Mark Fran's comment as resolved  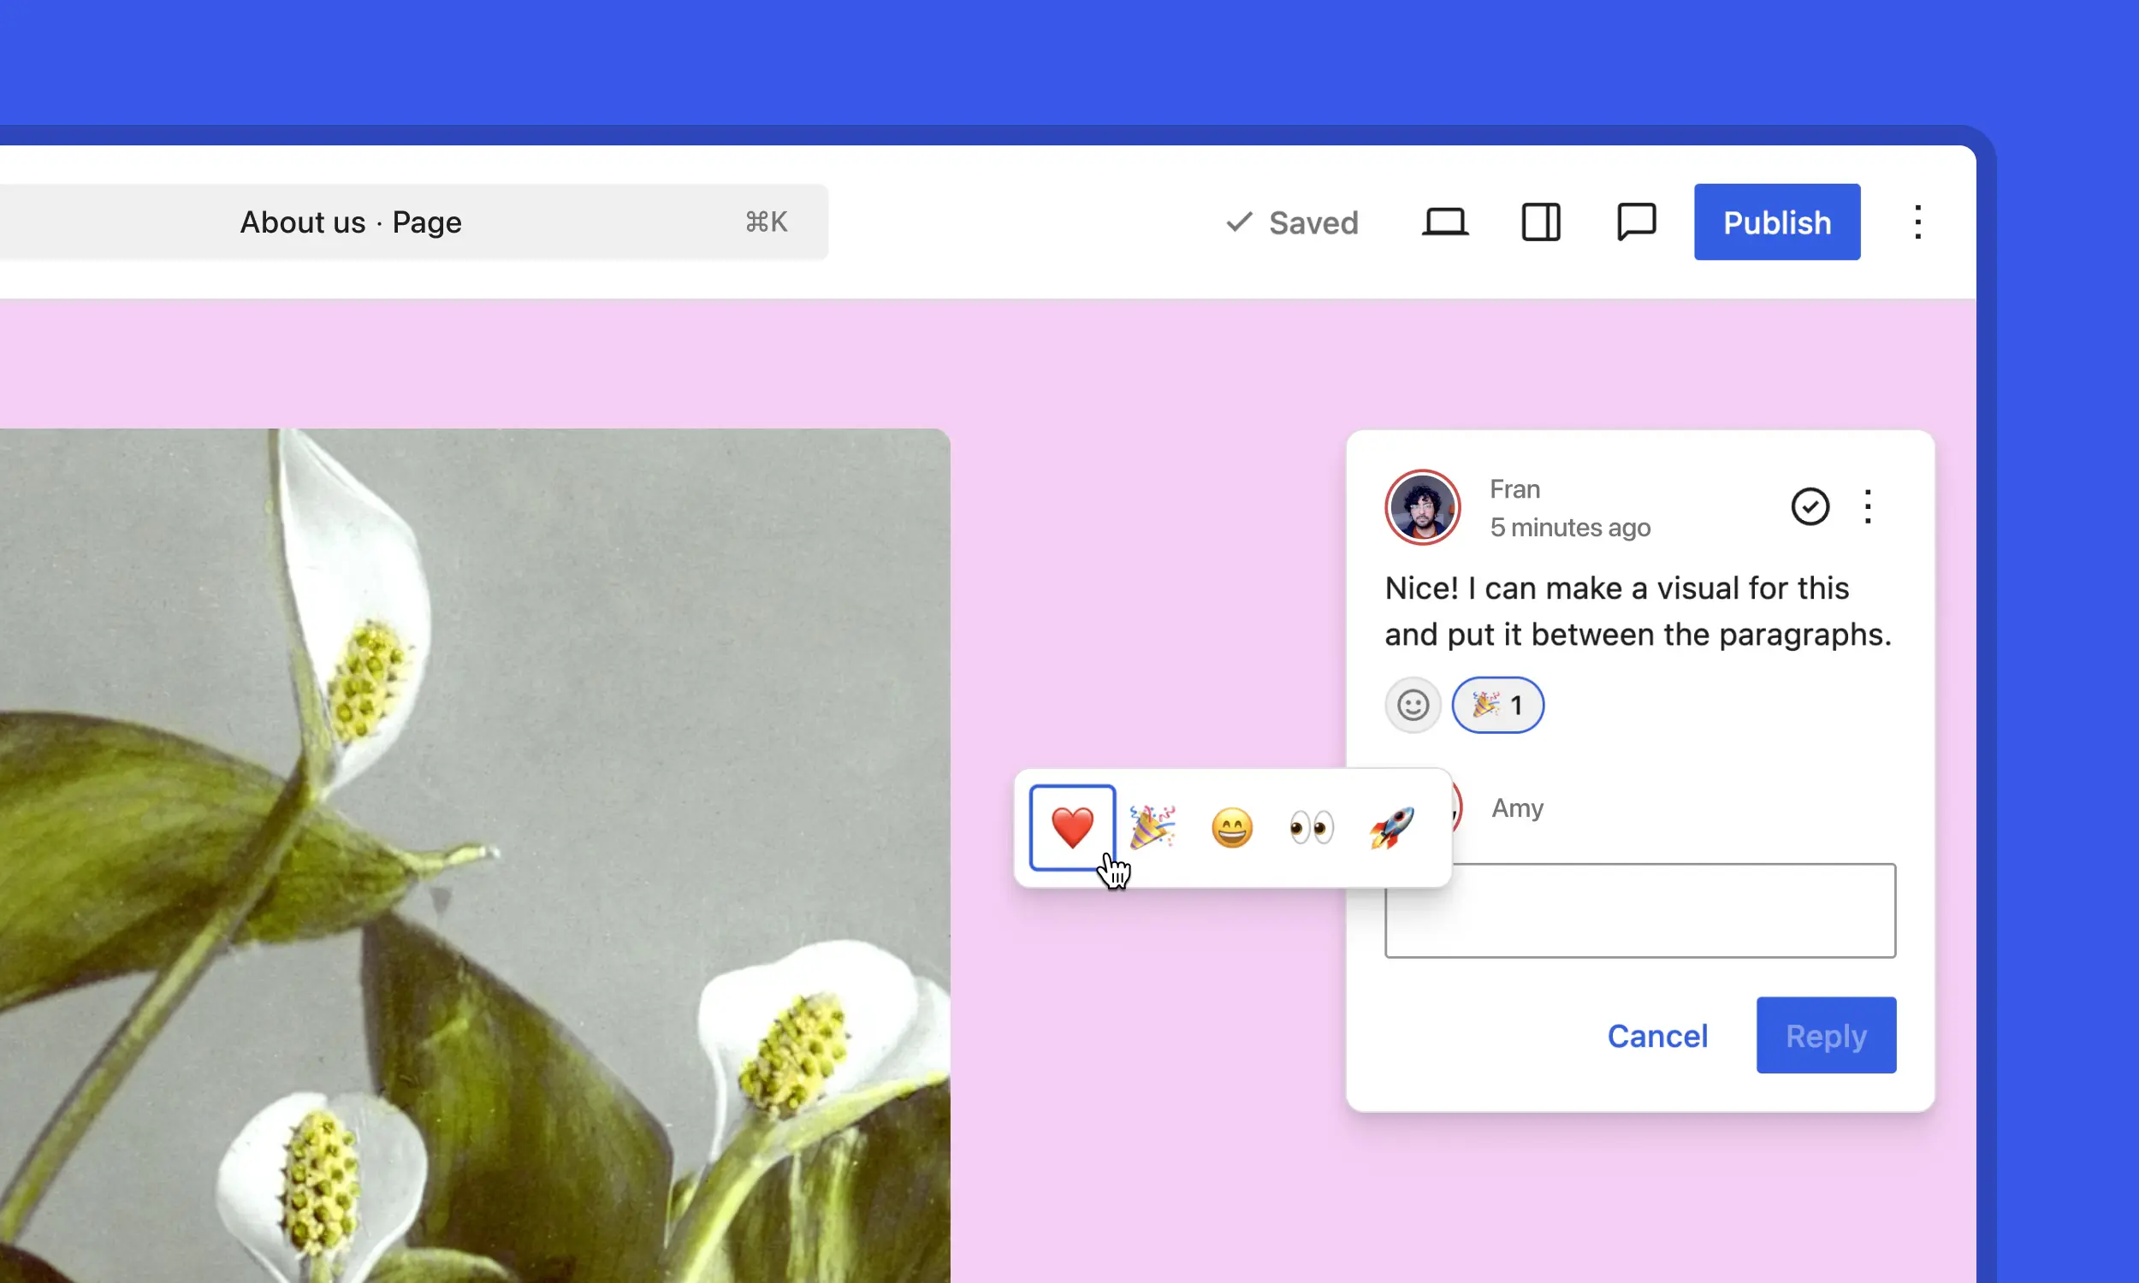(x=1810, y=506)
